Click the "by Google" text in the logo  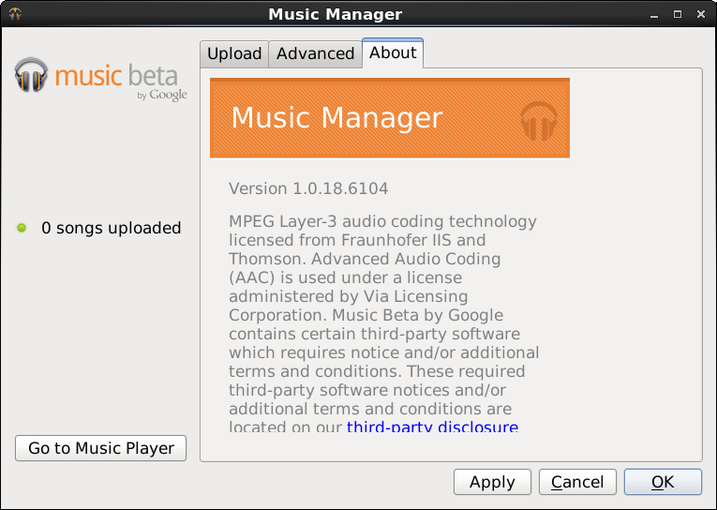162,95
